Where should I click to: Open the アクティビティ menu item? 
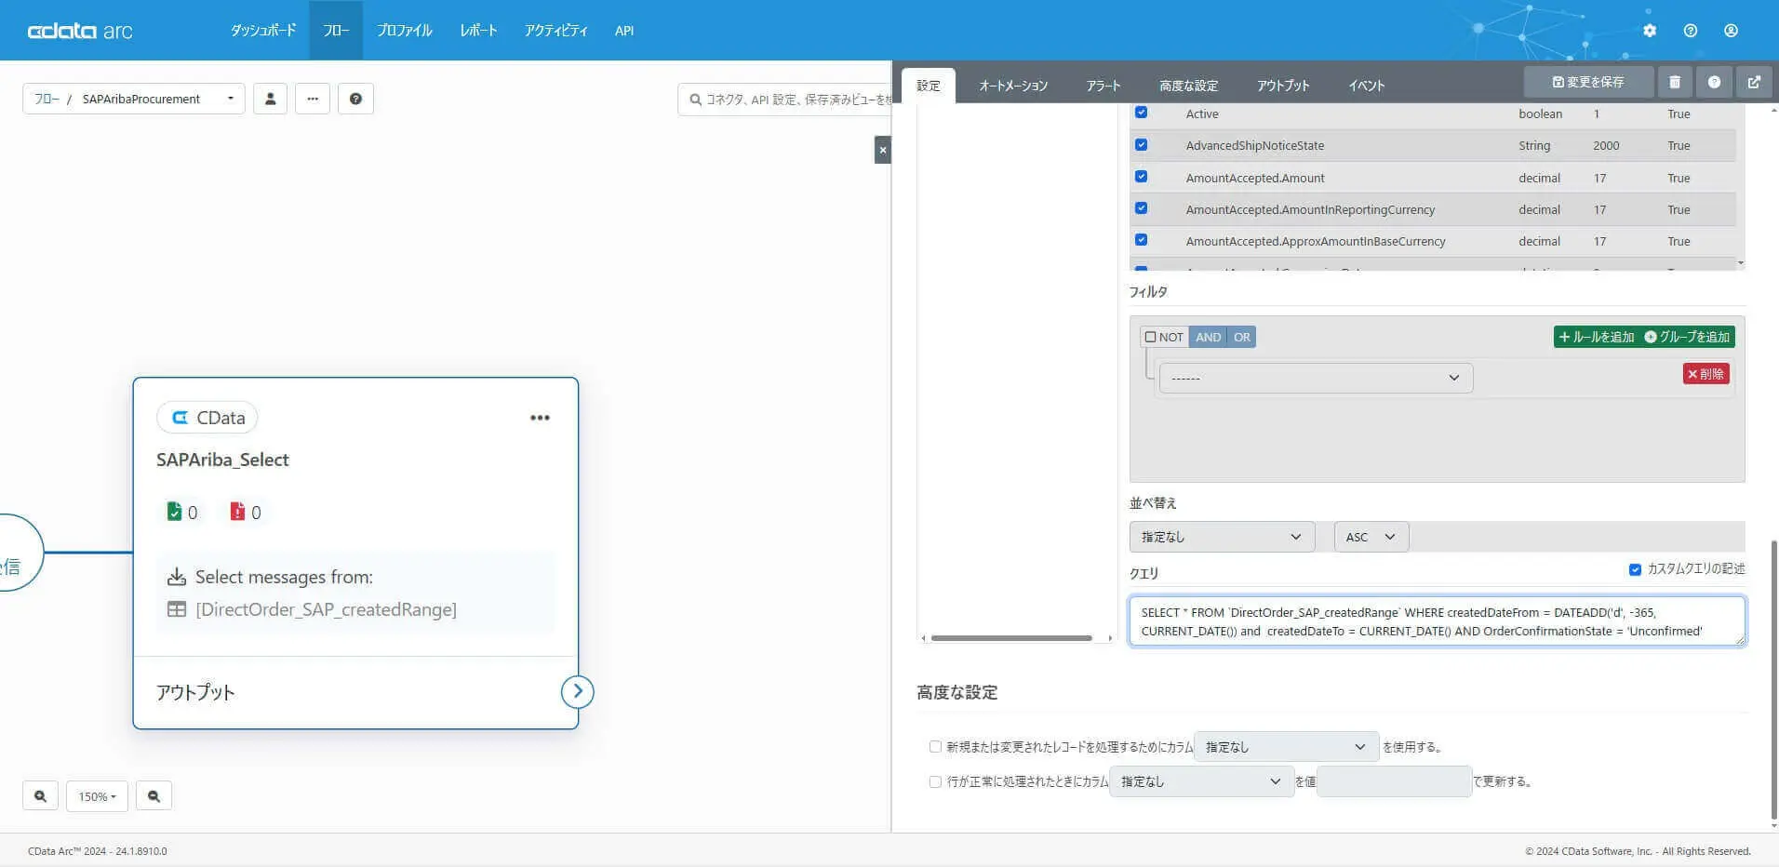point(555,31)
